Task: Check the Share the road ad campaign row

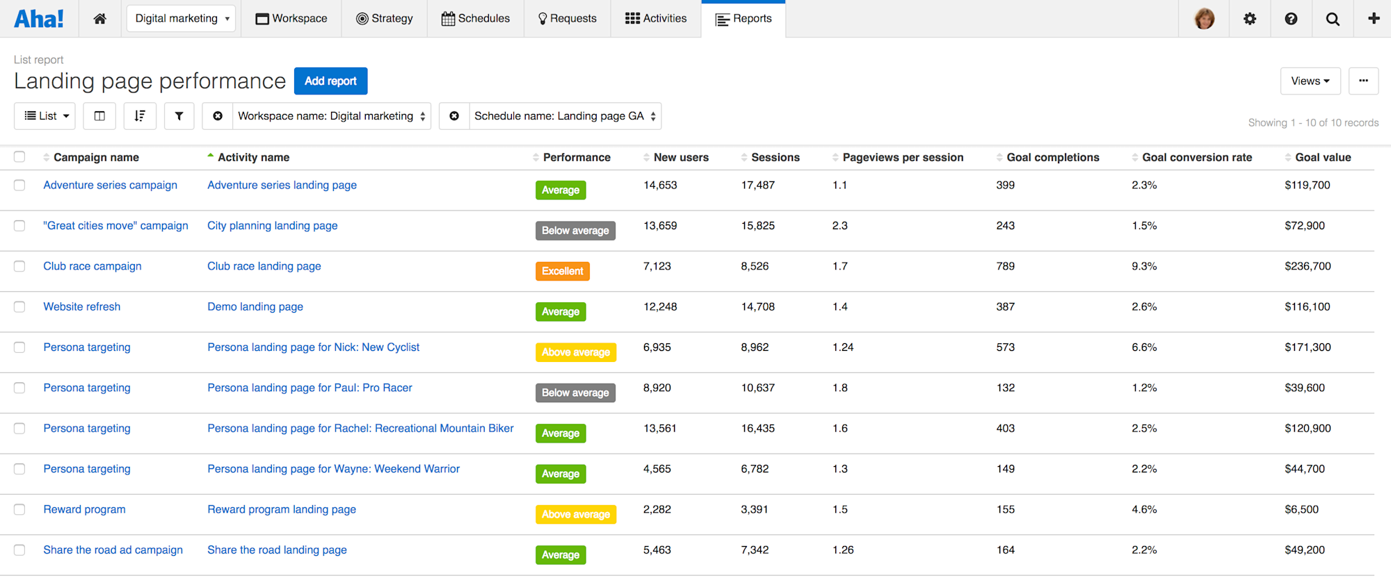Action: pos(19,550)
